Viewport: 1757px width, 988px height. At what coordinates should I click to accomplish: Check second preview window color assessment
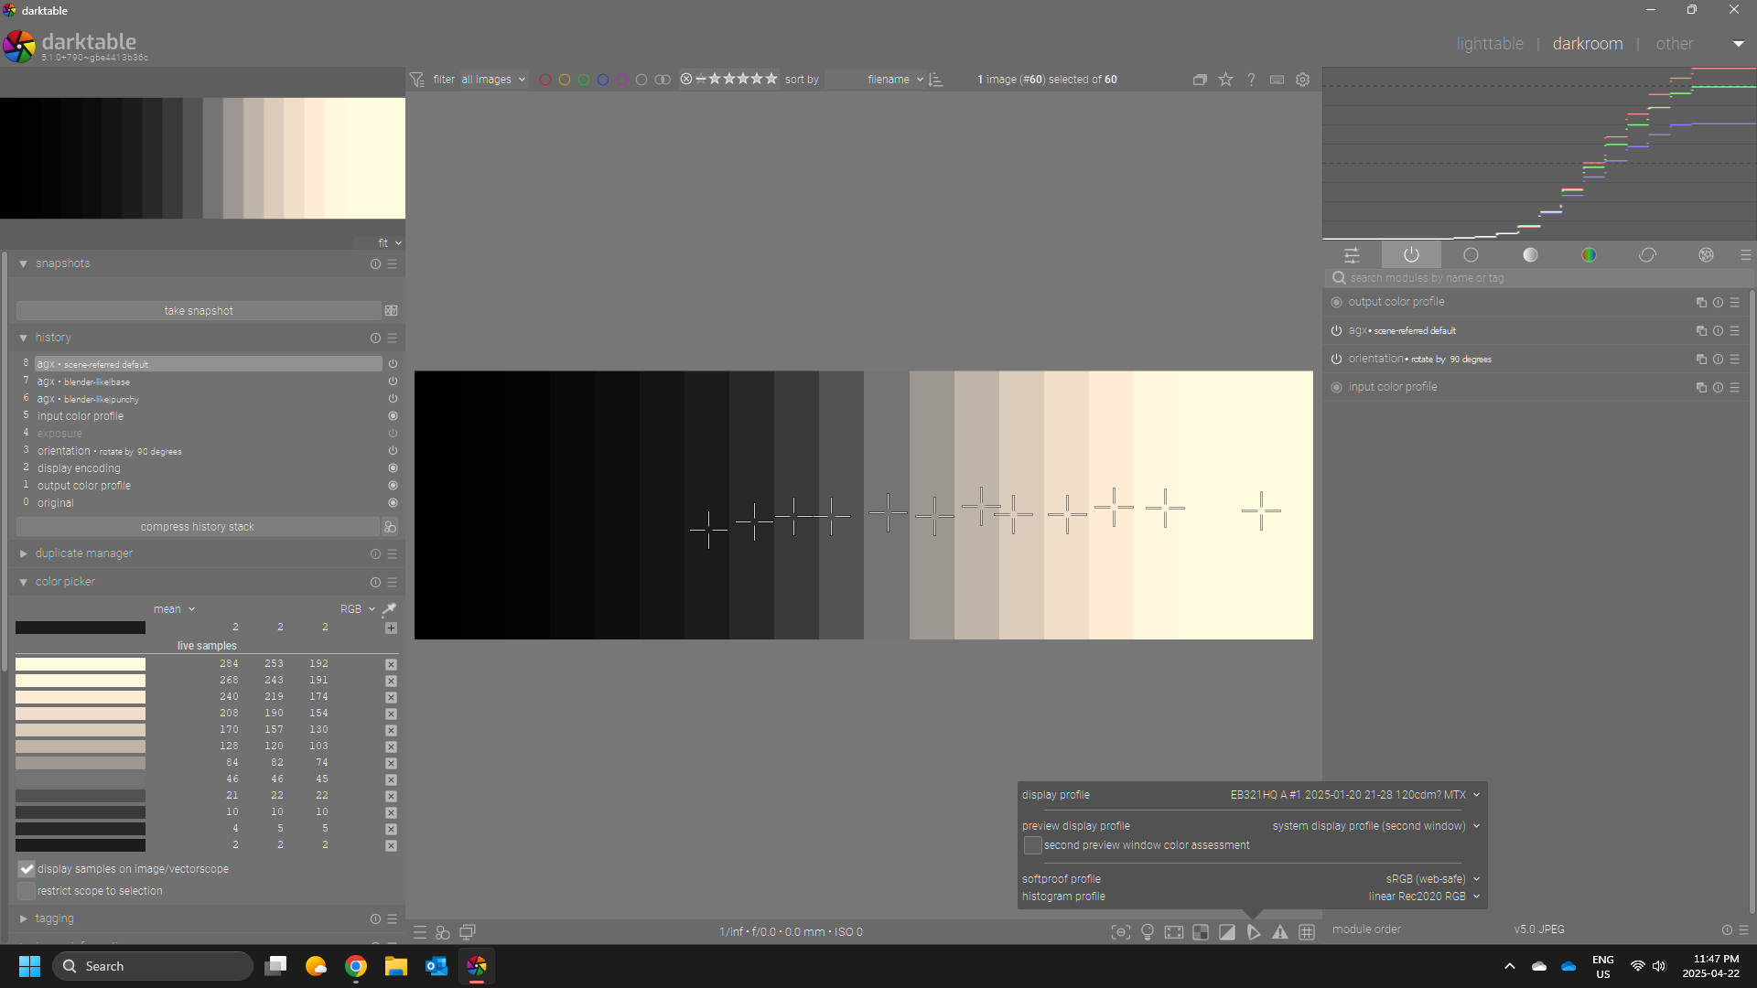pyautogui.click(x=1032, y=845)
